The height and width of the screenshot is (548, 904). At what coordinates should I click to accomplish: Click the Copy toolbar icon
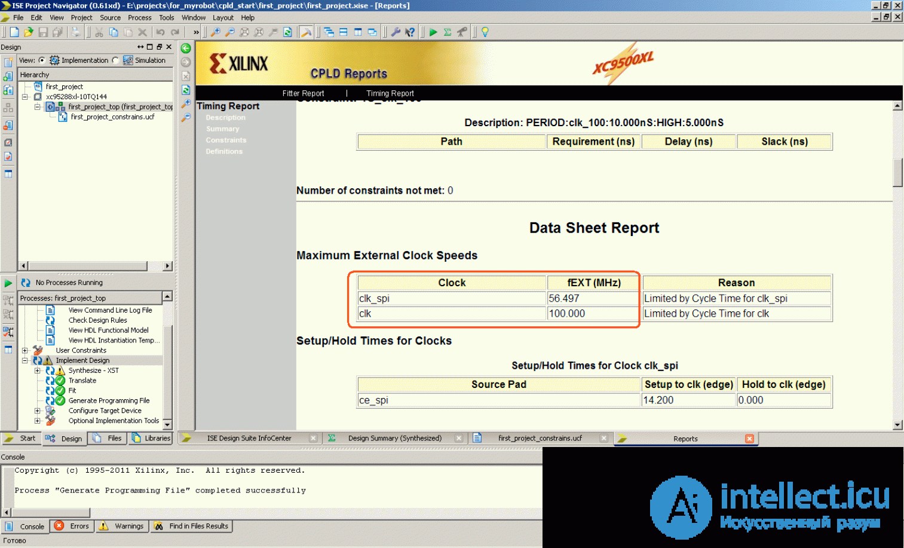click(x=114, y=32)
